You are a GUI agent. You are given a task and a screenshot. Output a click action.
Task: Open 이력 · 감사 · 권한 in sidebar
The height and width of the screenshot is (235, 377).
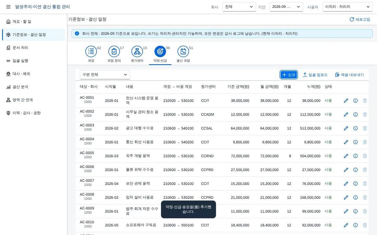click(34, 113)
